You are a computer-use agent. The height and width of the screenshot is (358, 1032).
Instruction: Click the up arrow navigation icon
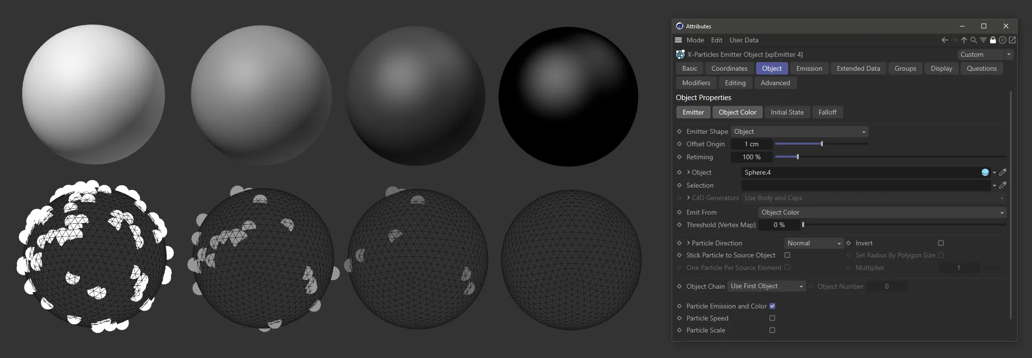point(964,40)
